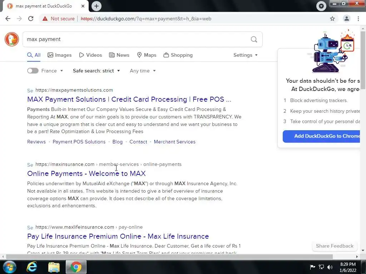This screenshot has height=274, width=366.
Task: Click Payment POS Solutions sitelink
Action: pos(79,142)
